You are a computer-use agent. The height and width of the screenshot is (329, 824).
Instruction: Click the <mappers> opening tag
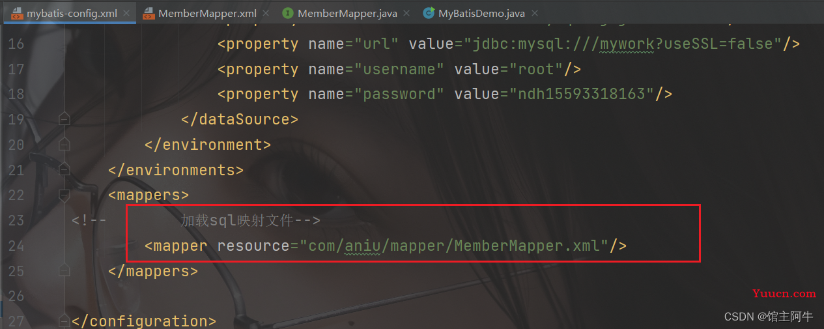[149, 195]
